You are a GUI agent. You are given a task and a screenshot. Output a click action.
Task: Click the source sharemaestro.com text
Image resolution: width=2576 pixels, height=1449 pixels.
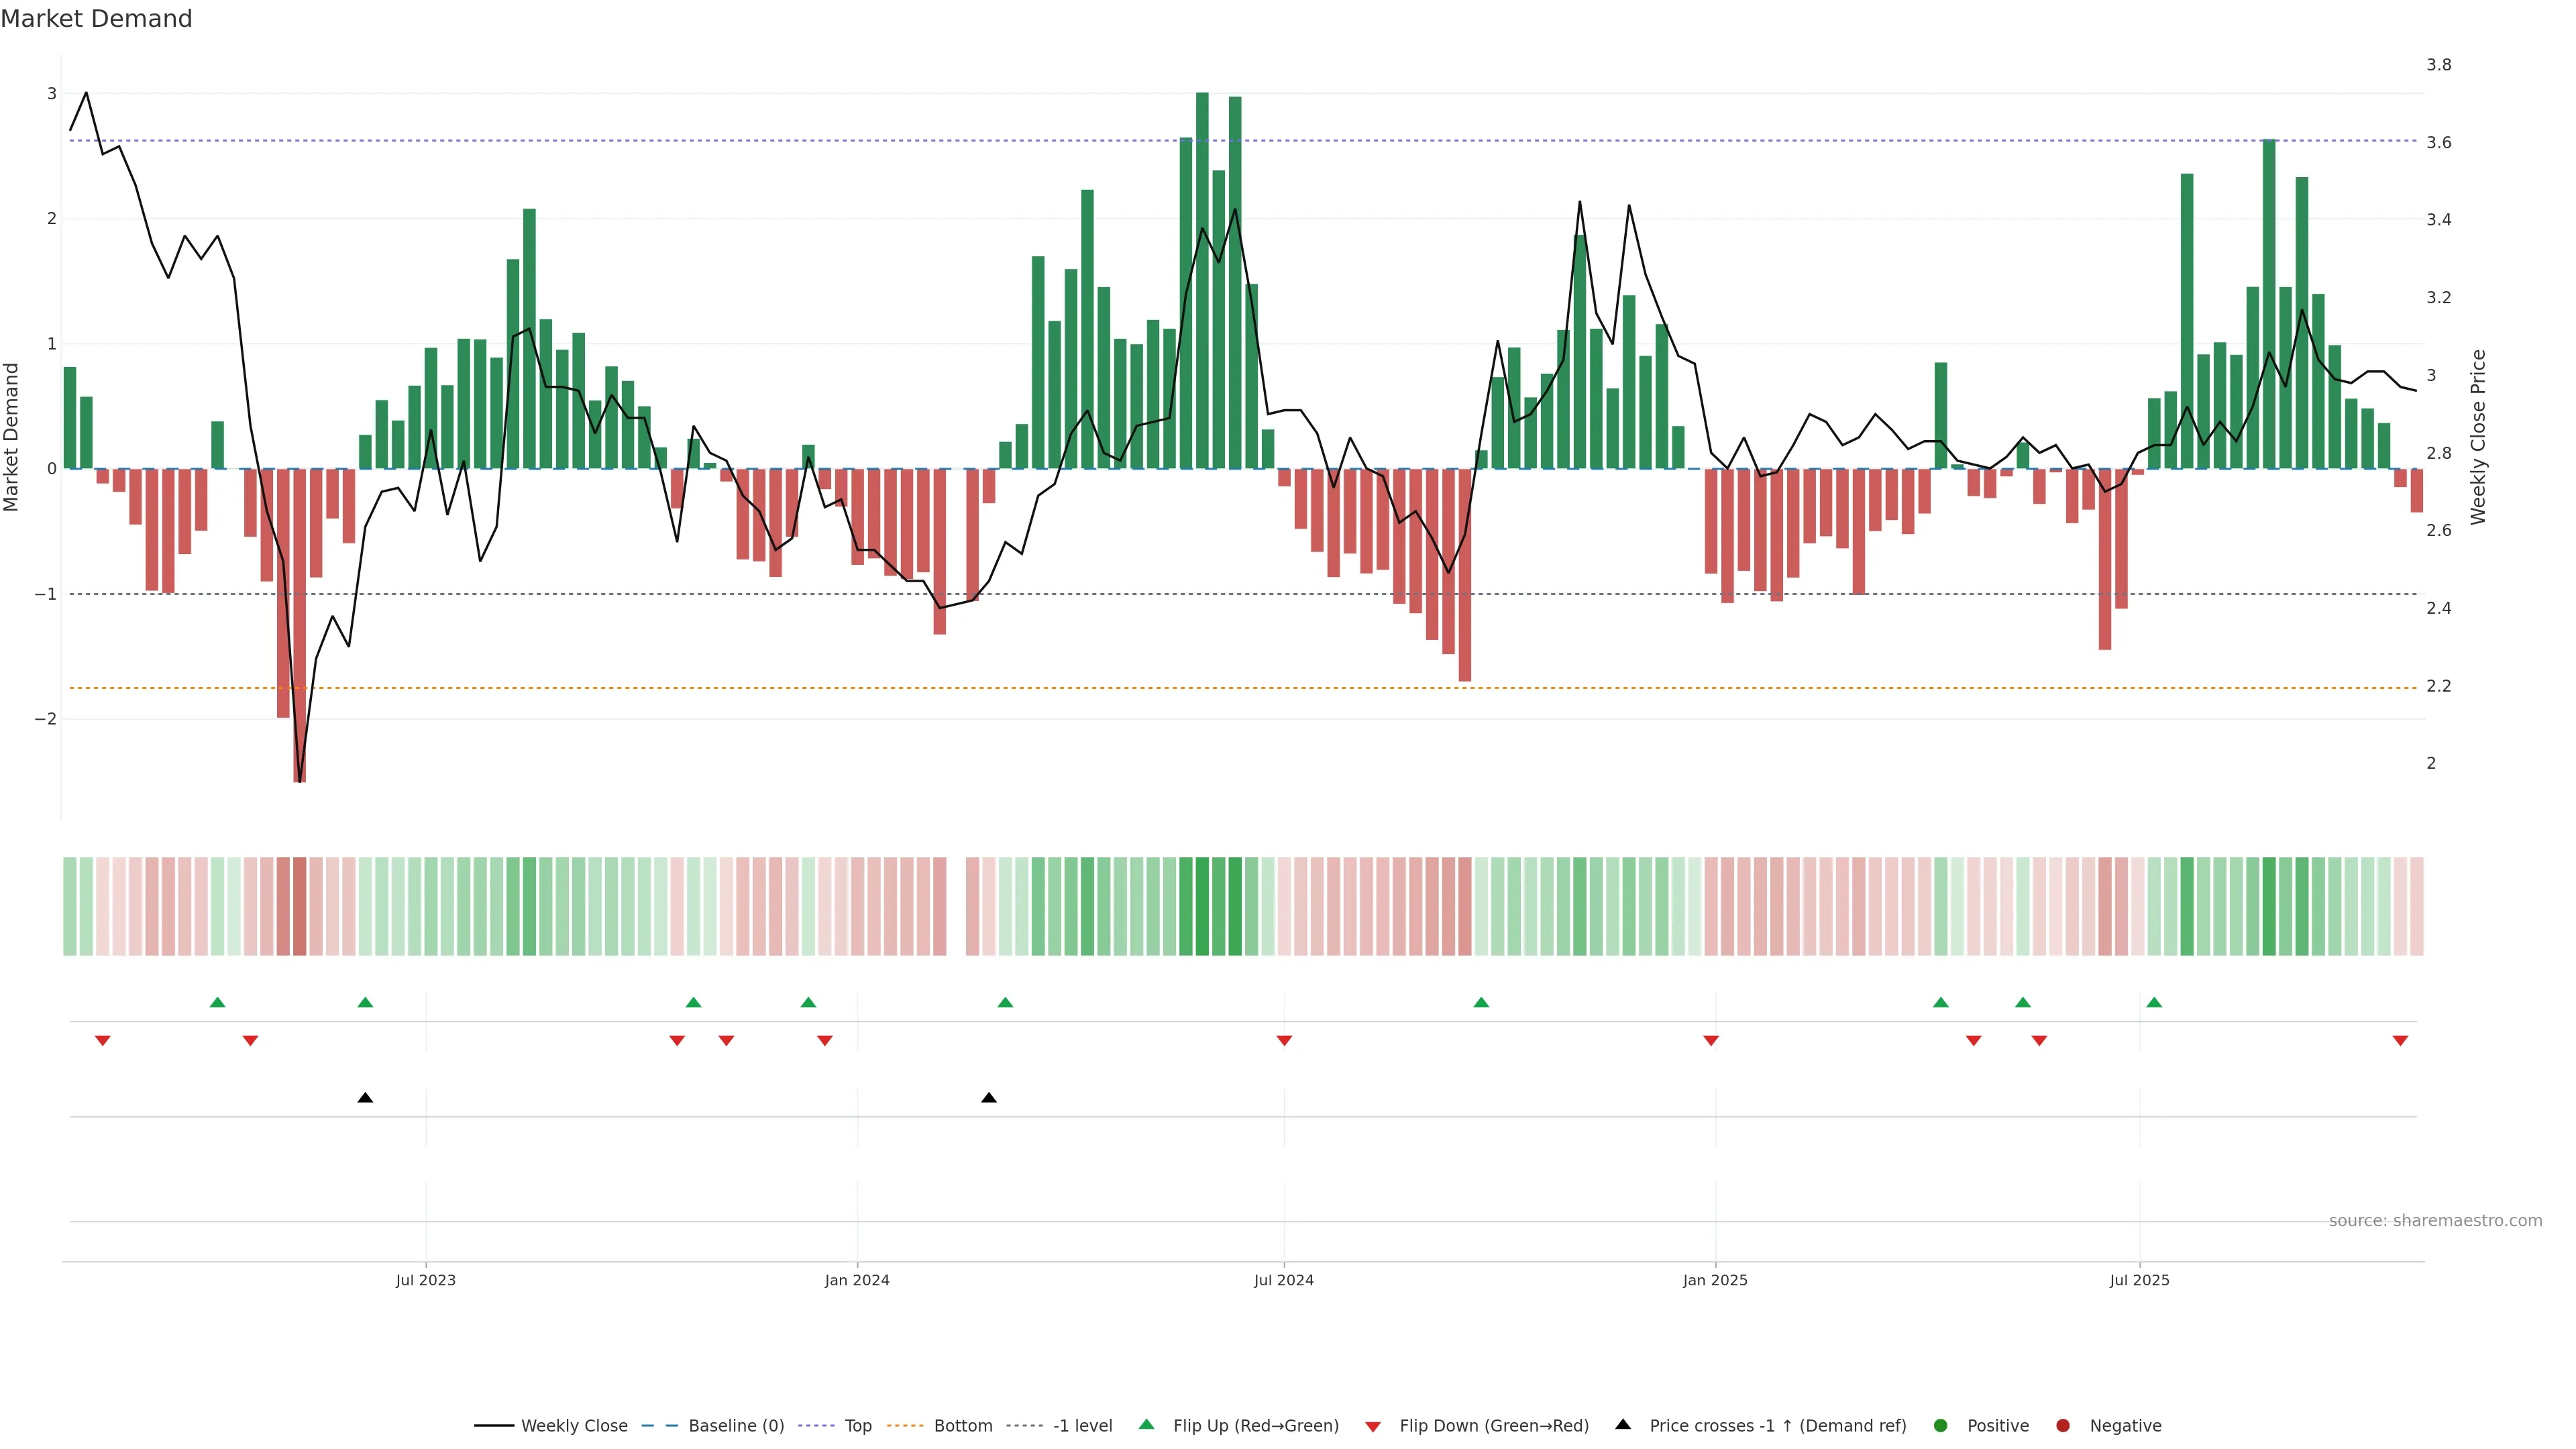tap(2435, 1221)
